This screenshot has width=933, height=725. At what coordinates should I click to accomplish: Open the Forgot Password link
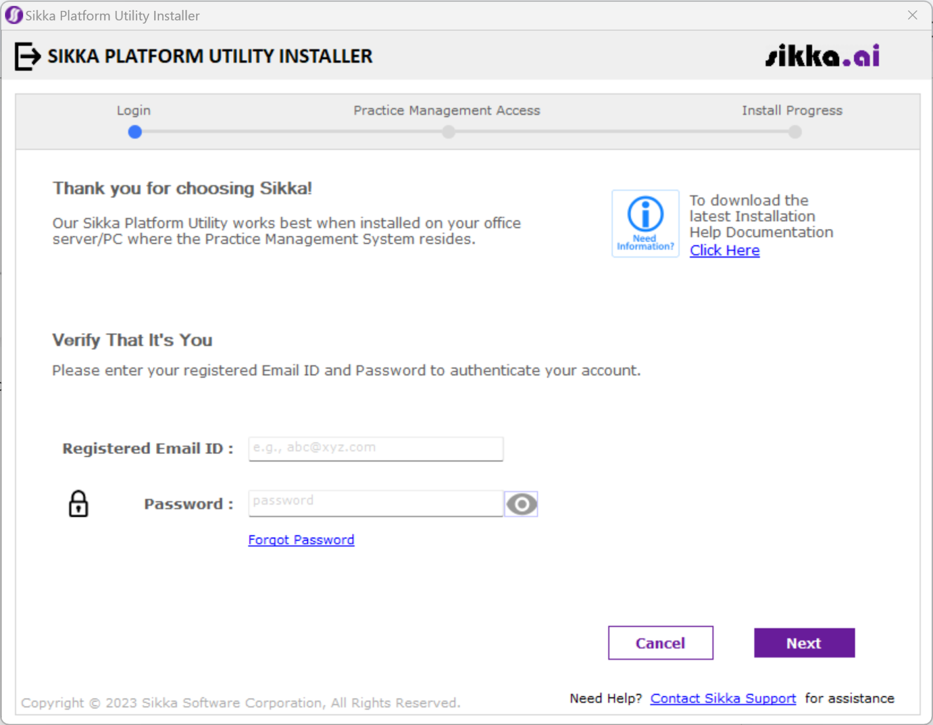click(x=301, y=540)
